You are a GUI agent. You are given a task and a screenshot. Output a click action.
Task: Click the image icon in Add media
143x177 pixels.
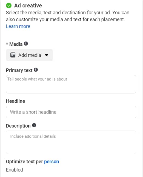tap(13, 55)
